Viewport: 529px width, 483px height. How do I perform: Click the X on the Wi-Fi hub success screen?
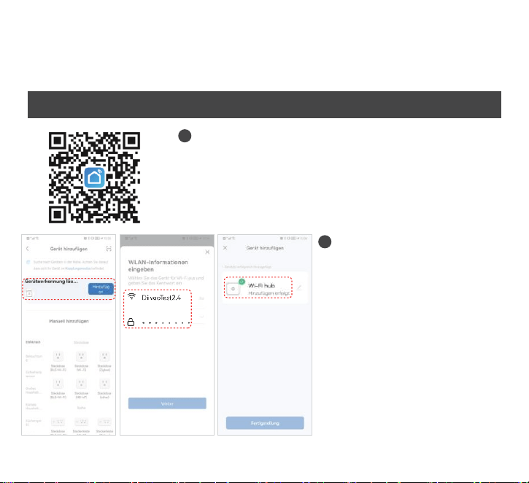[x=225, y=247]
